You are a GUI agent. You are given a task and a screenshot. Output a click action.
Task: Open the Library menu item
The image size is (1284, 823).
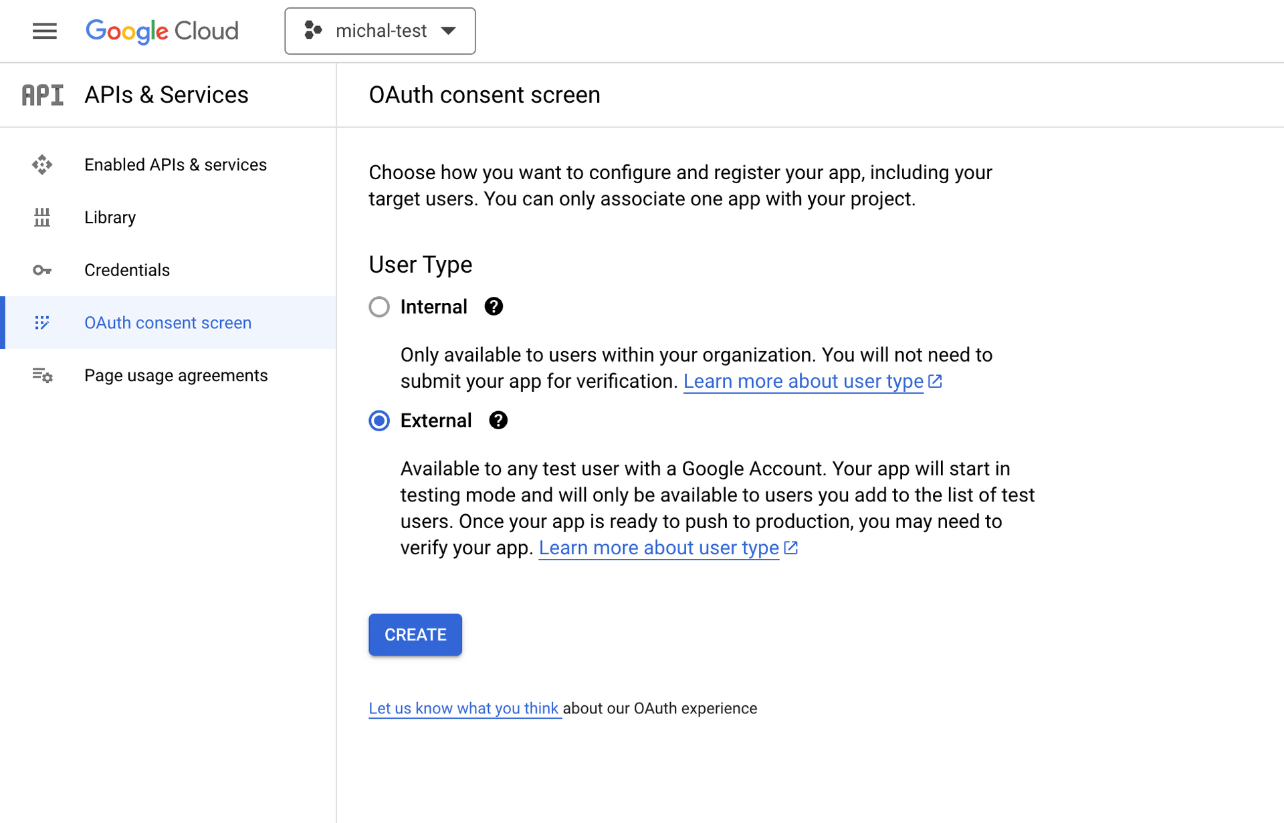(110, 217)
